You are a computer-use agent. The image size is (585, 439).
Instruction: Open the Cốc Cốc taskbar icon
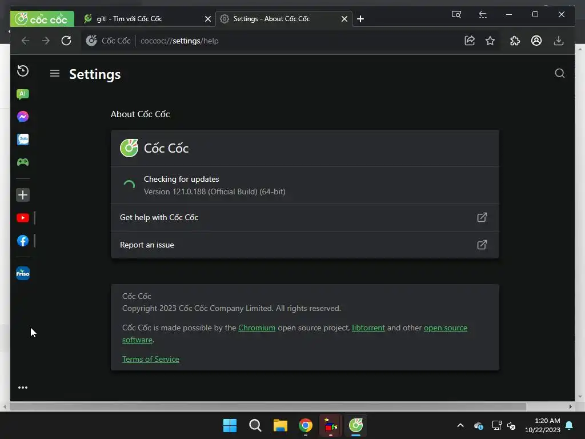pyautogui.click(x=356, y=425)
